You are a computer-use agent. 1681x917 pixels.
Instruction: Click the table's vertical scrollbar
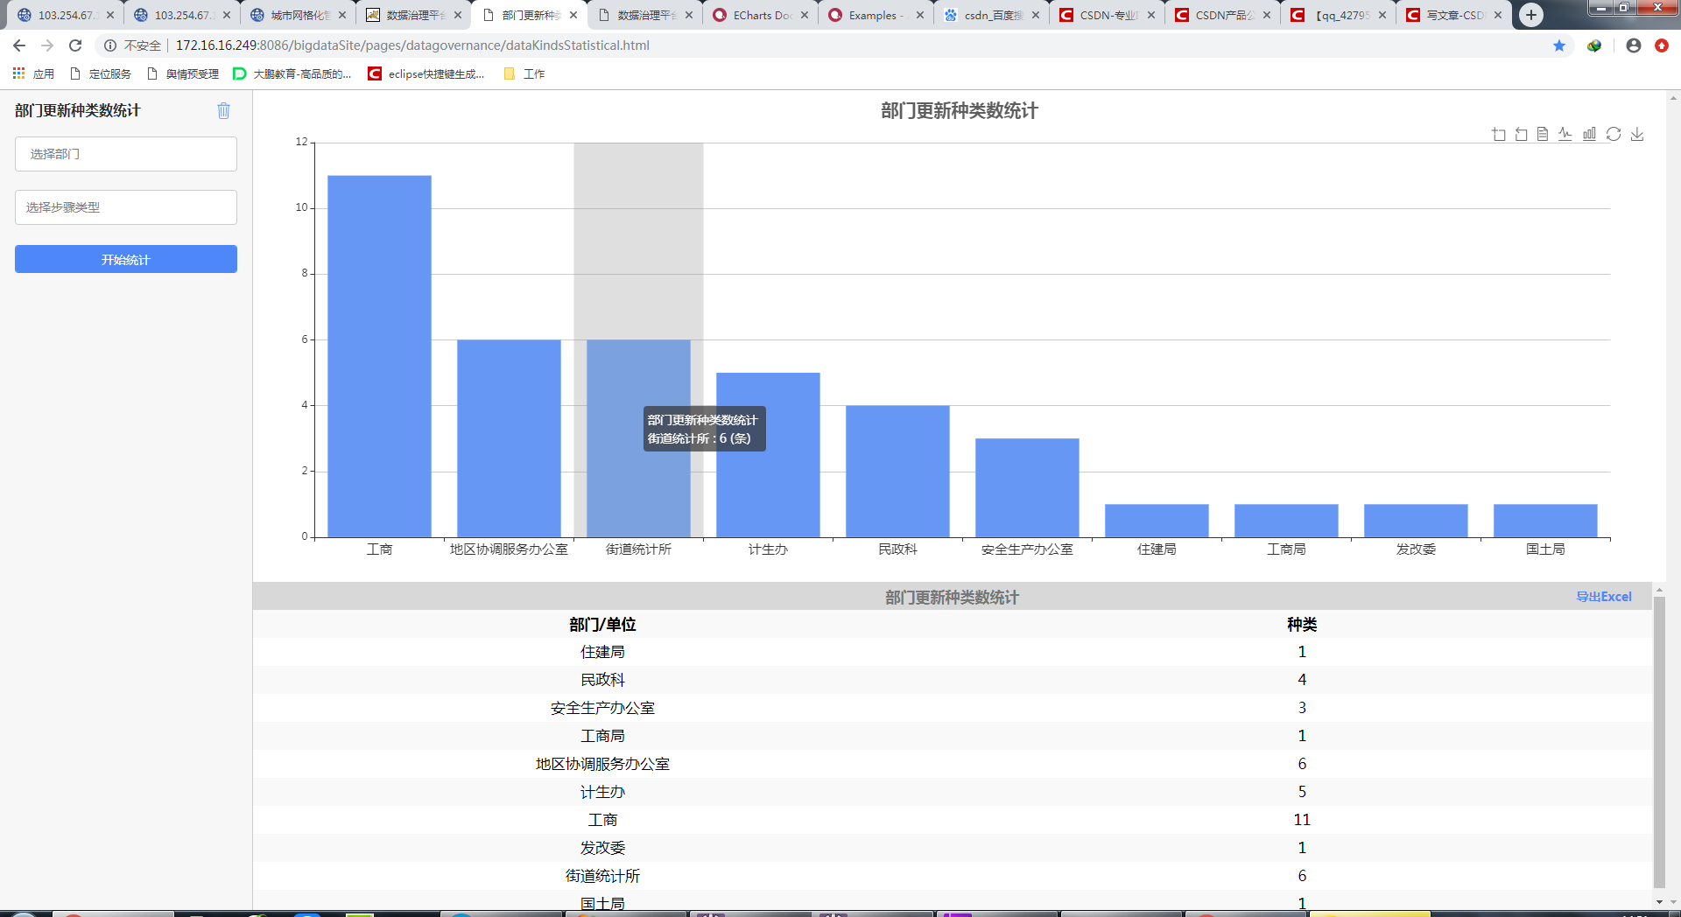coord(1659,744)
